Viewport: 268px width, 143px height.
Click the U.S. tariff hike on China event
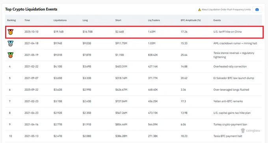(227, 32)
